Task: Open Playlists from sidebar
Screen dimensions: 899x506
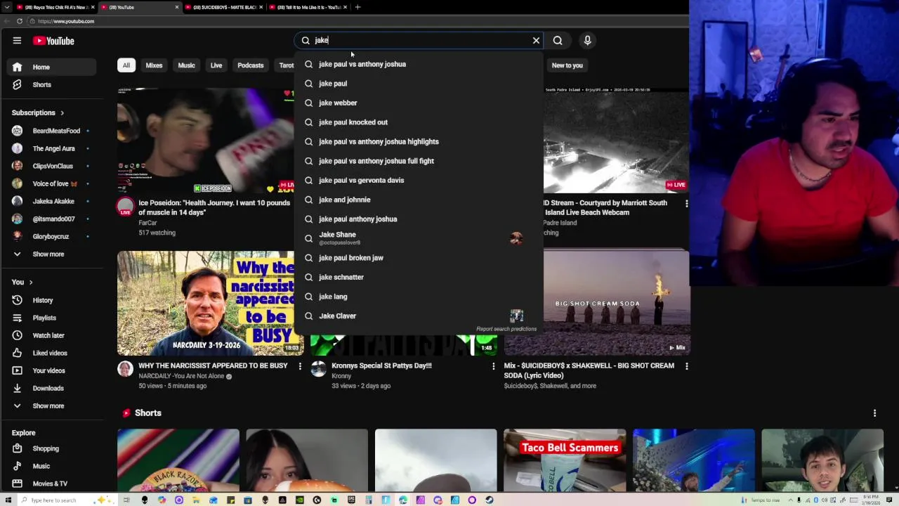Action: pyautogui.click(x=52, y=318)
